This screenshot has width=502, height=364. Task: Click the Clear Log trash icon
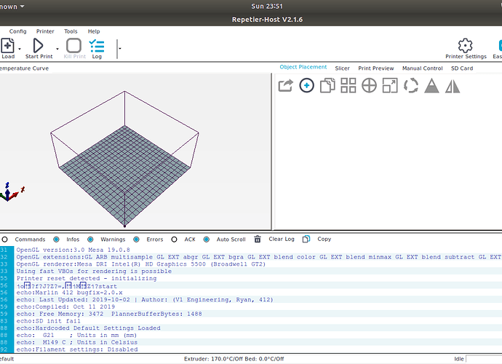point(258,239)
